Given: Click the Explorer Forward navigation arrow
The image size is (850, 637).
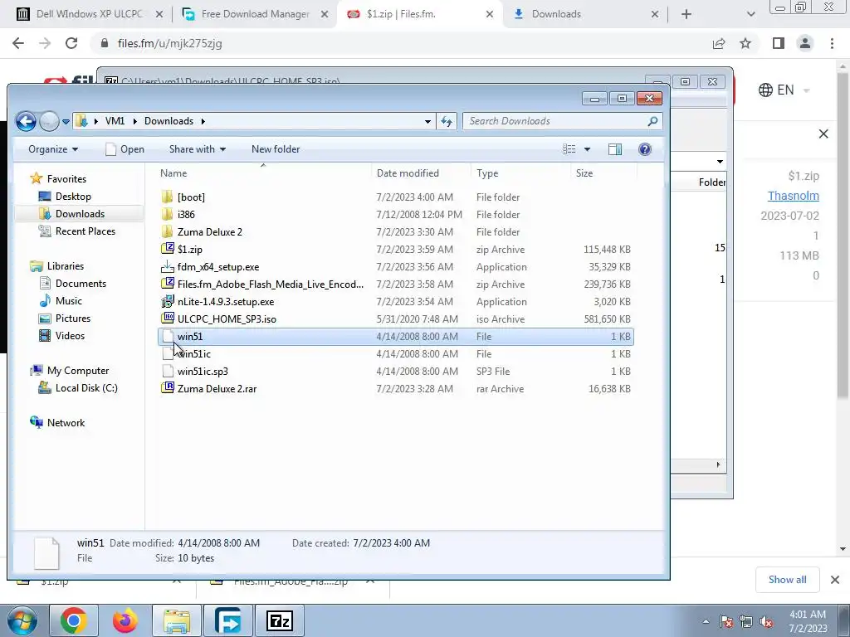Looking at the screenshot, I should (49, 121).
